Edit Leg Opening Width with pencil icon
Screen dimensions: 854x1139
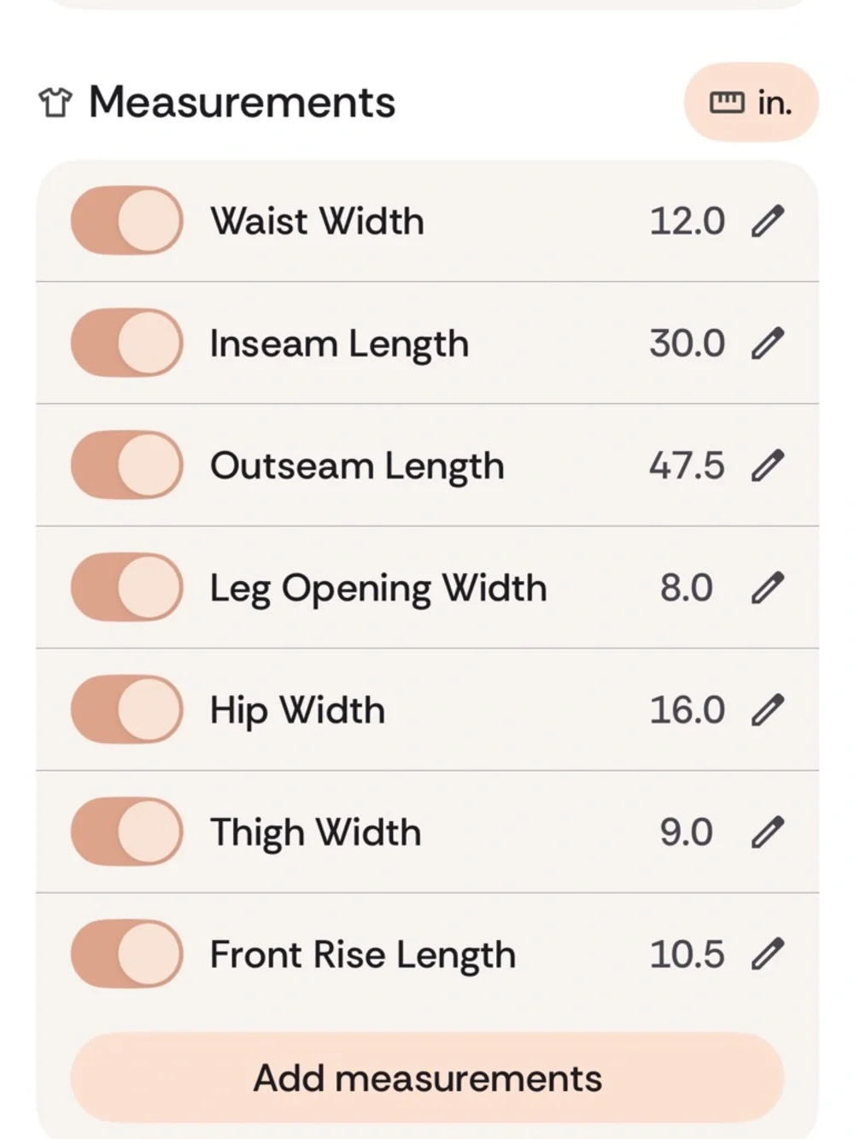click(767, 588)
